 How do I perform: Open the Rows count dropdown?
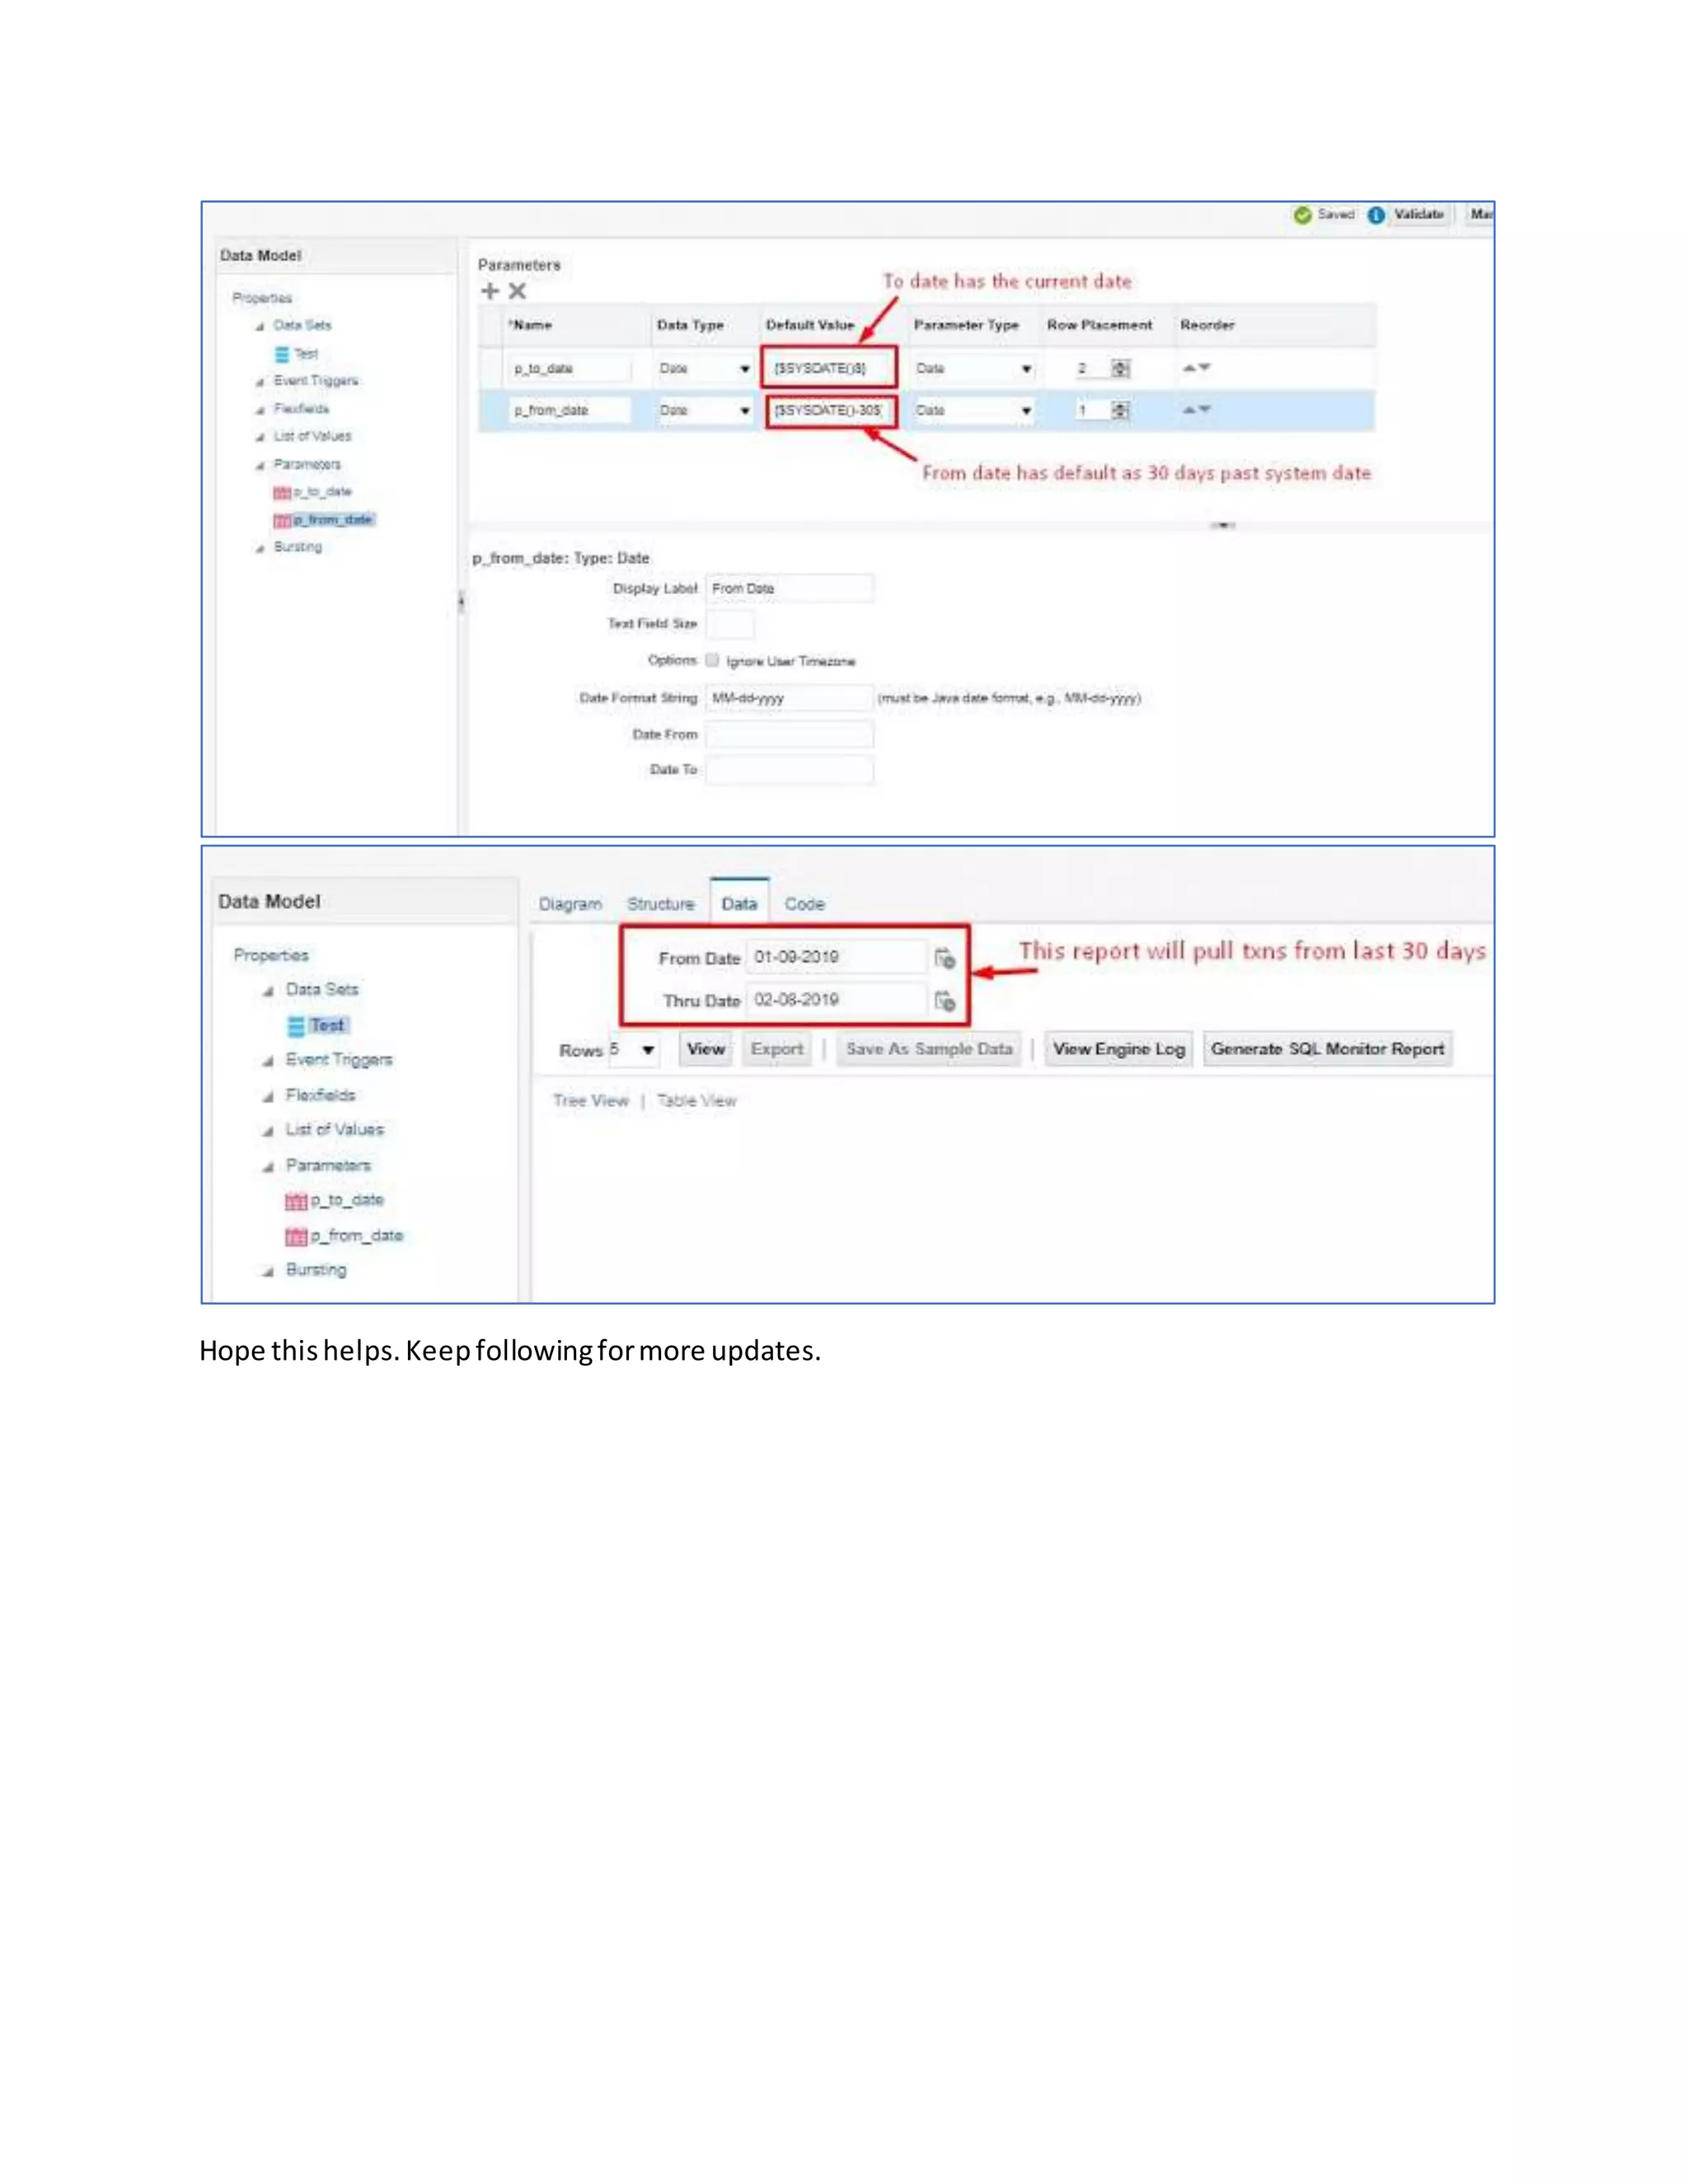tap(648, 1050)
